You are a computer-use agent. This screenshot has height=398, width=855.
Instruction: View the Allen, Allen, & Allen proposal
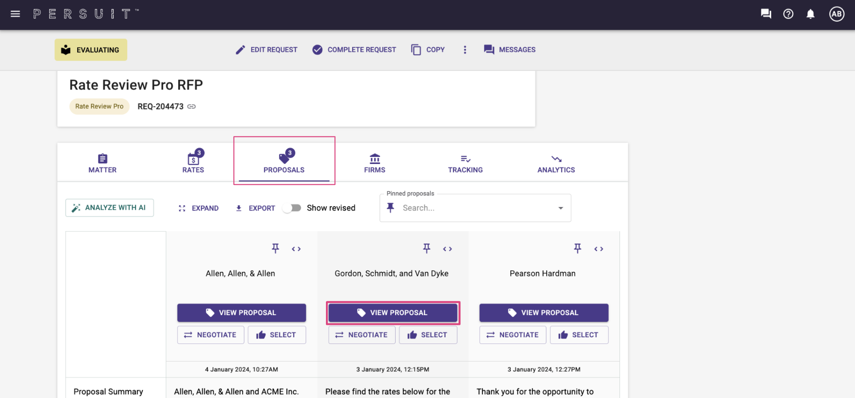tap(242, 313)
